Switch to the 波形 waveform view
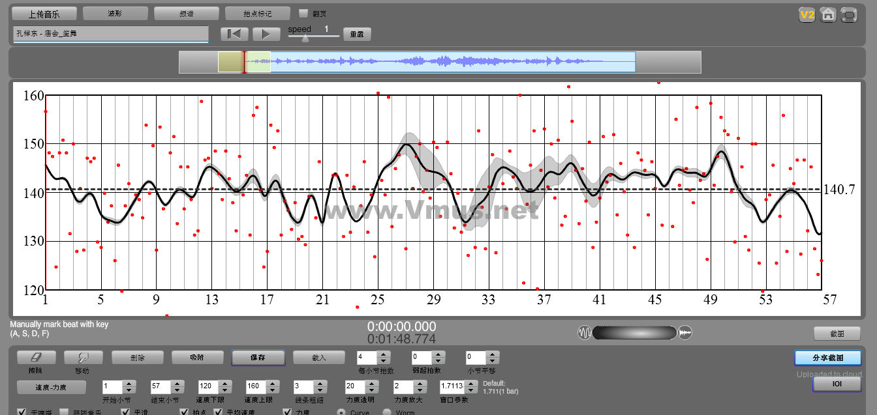This screenshot has width=877, height=415. (x=115, y=13)
